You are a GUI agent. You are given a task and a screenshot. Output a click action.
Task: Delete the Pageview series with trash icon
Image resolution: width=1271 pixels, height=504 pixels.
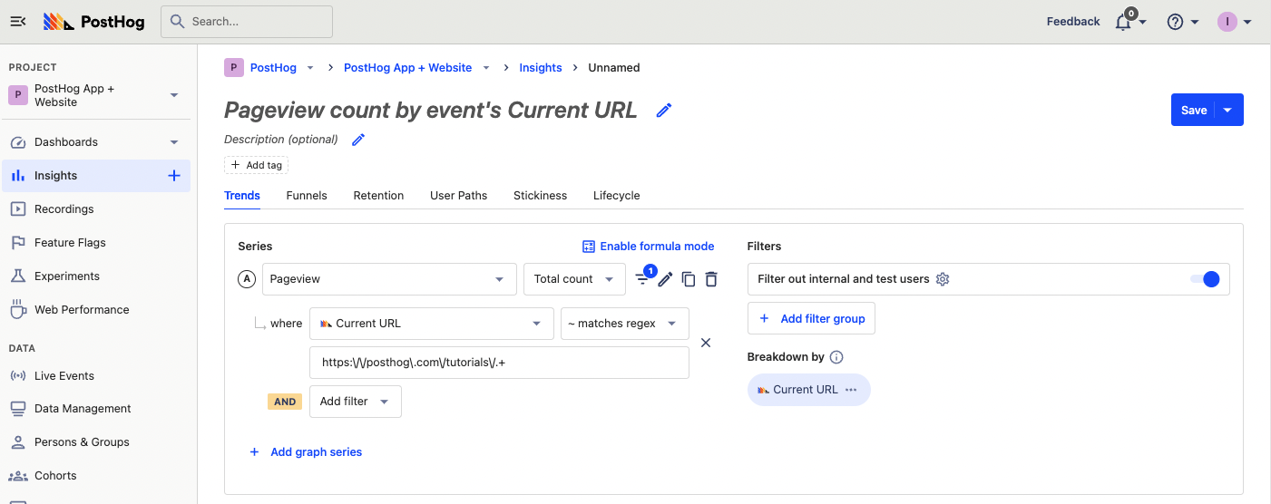(711, 279)
